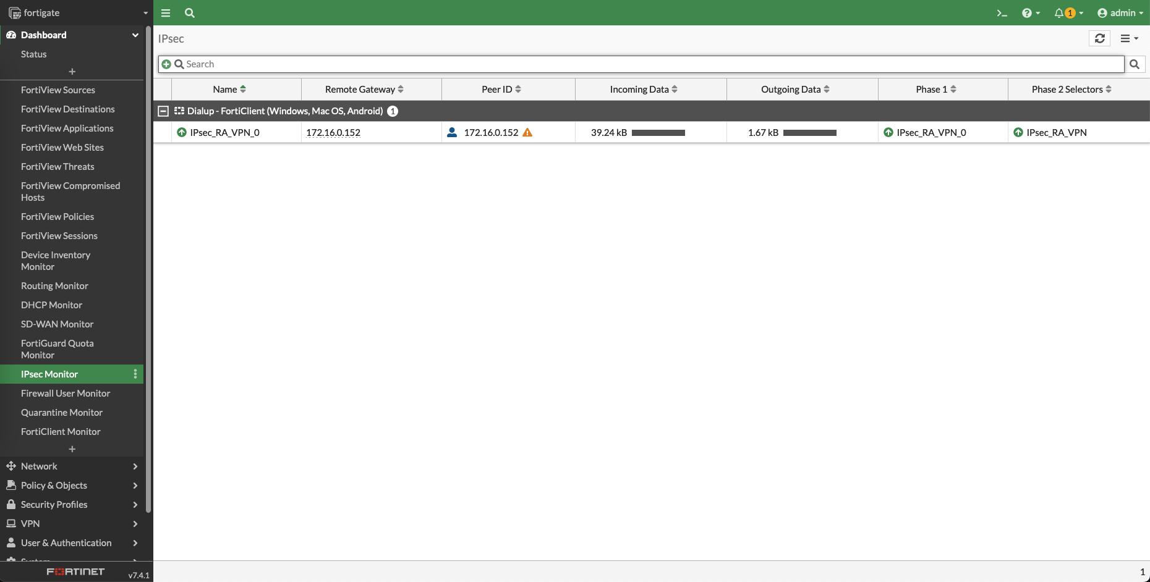Sort table by Incoming Data column
The image size is (1150, 582).
(x=643, y=90)
